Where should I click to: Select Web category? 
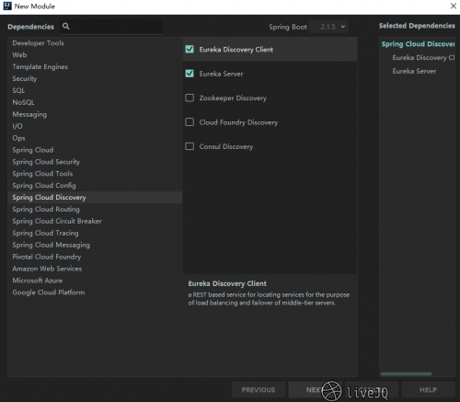click(x=95, y=55)
